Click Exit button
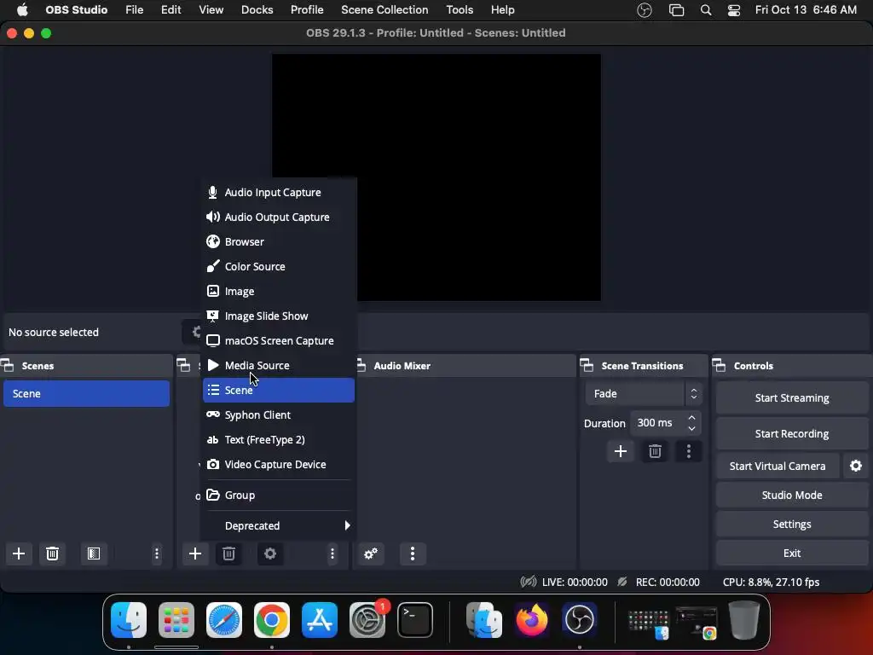The height and width of the screenshot is (655, 873). tap(792, 553)
